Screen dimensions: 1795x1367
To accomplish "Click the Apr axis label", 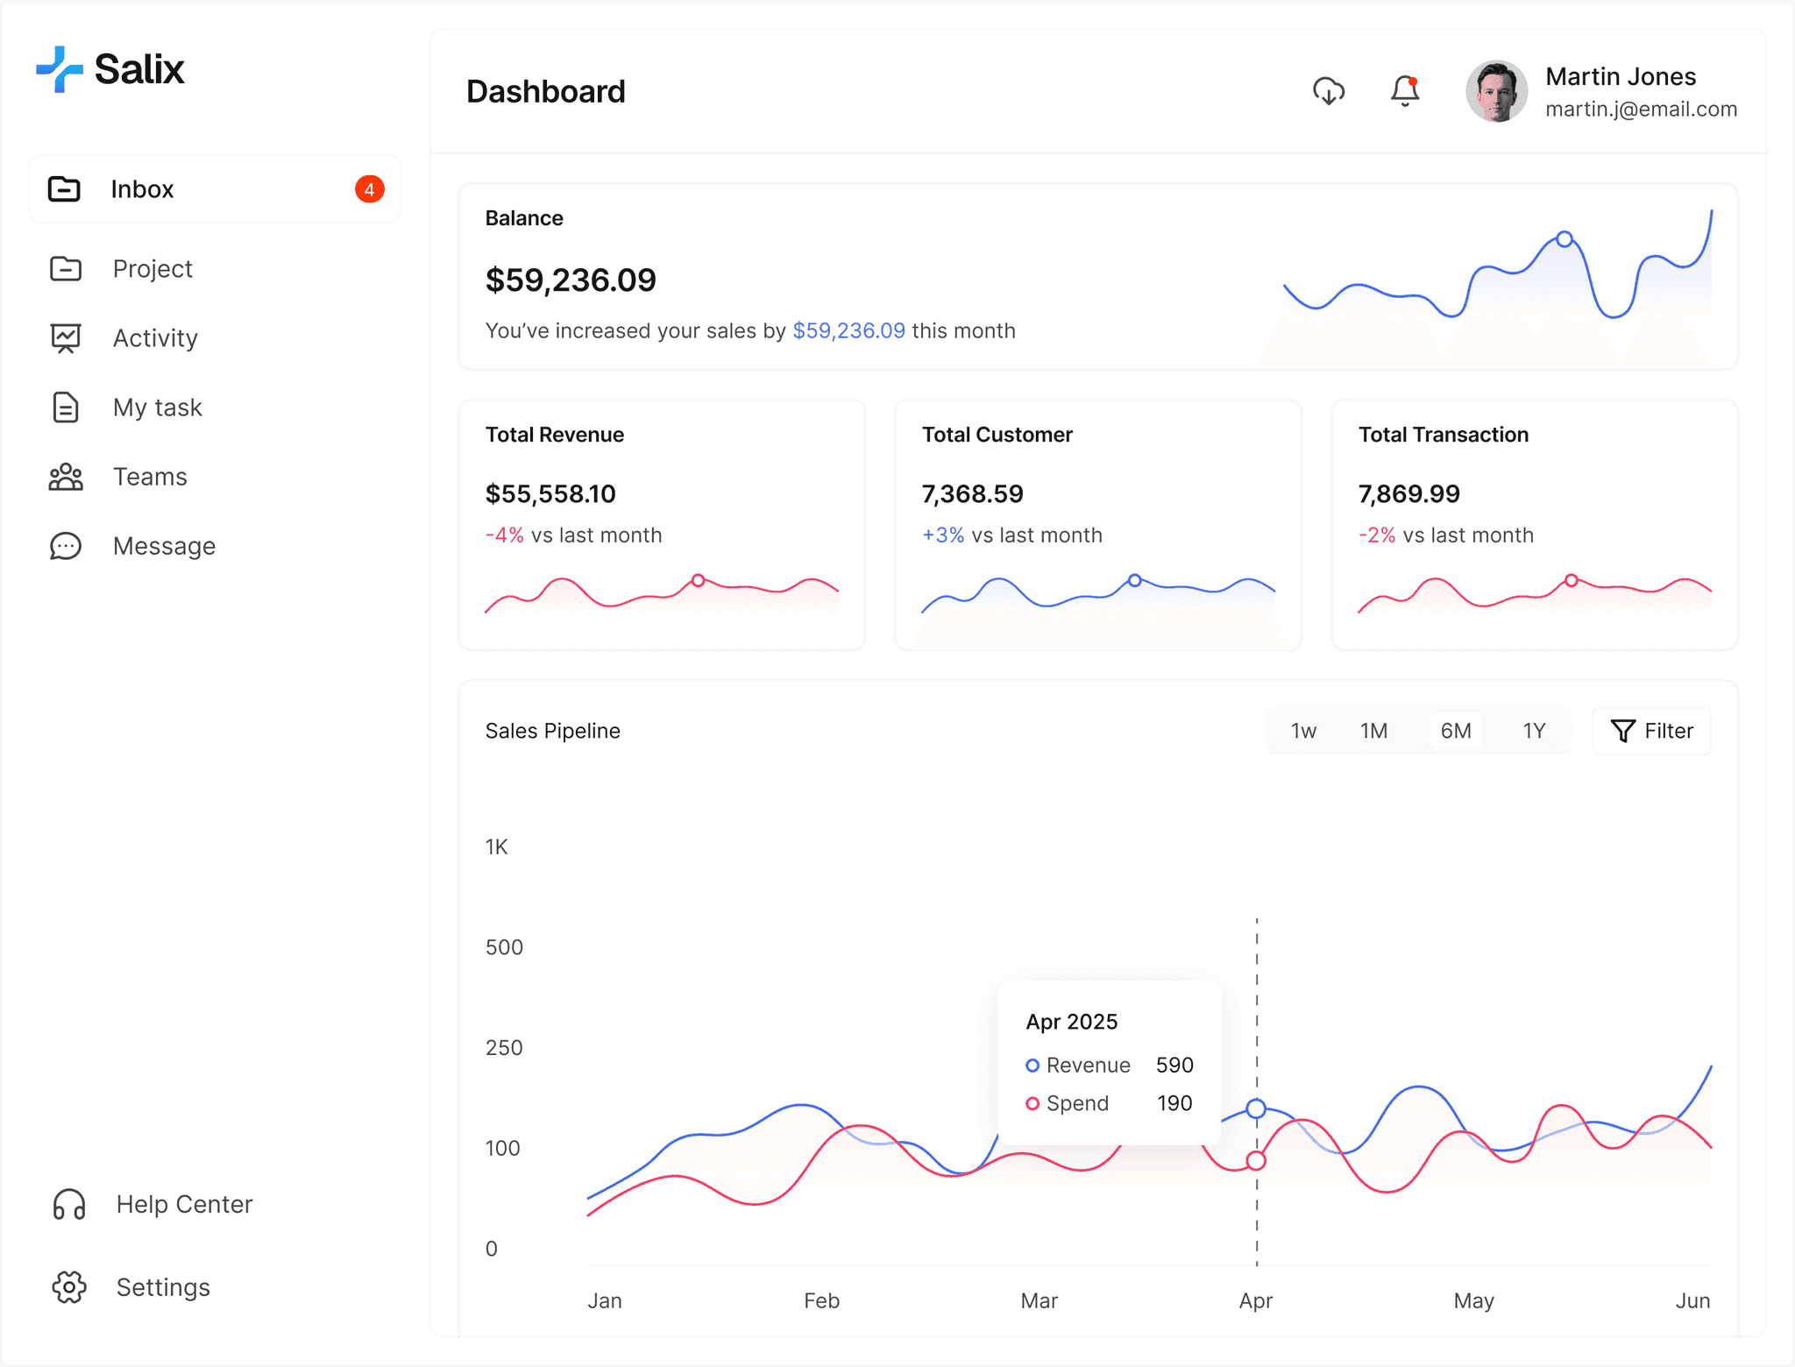I will (x=1255, y=1300).
